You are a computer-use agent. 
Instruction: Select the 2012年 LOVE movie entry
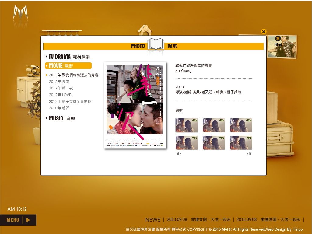60,95
